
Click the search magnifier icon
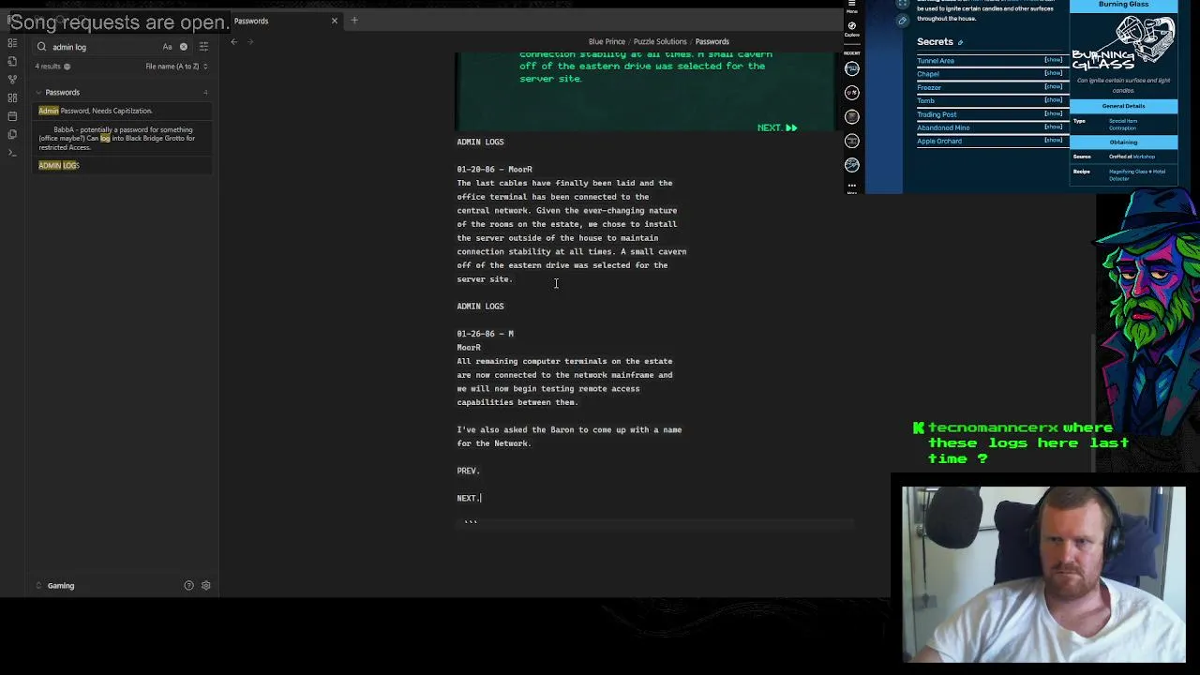tap(41, 47)
